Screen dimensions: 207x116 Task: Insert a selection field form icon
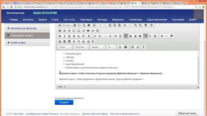click(x=83, y=31)
